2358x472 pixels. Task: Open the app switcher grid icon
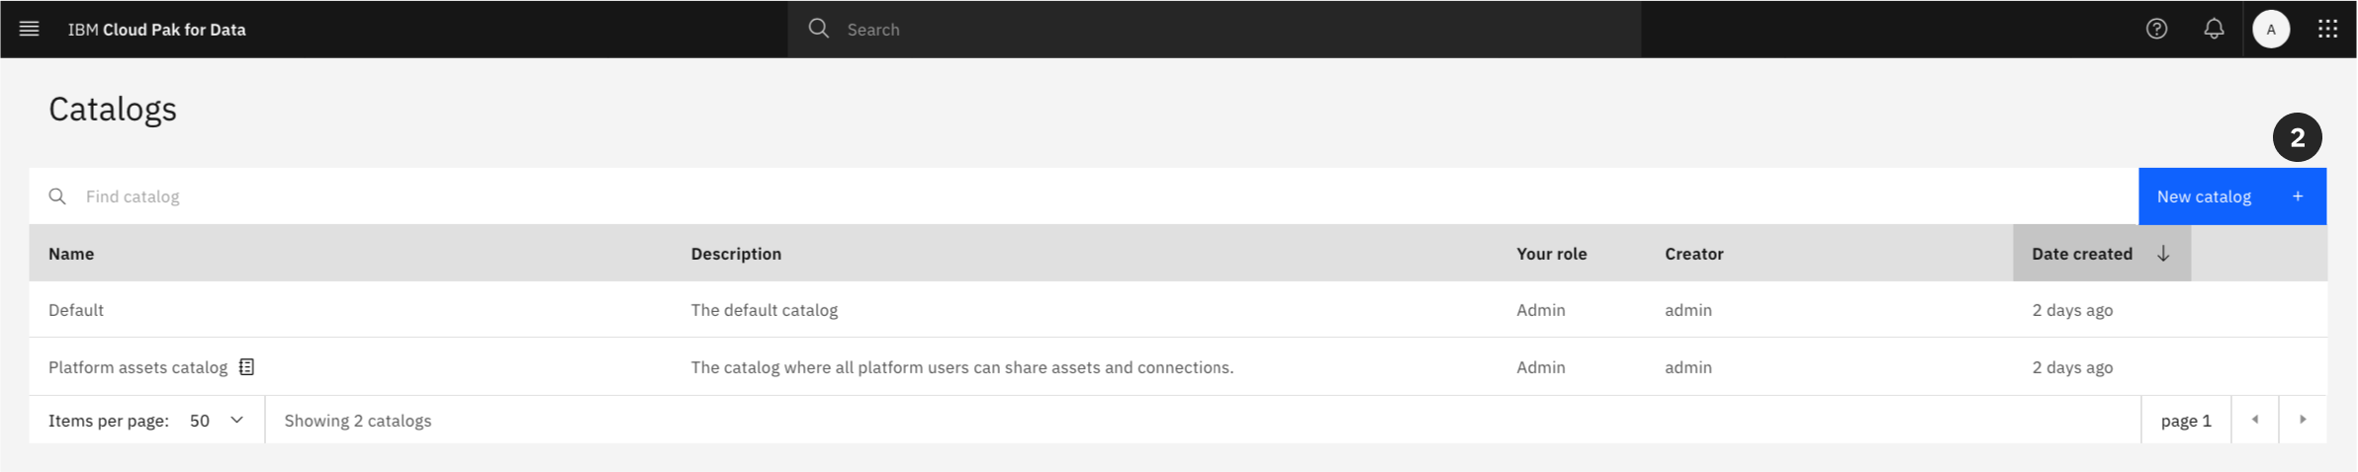(x=2327, y=29)
